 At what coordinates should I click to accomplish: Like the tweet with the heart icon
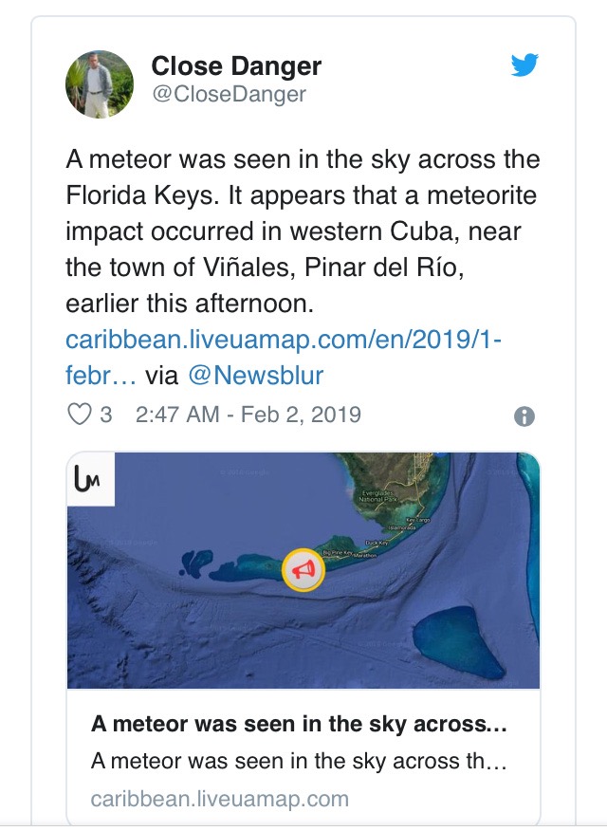point(81,415)
